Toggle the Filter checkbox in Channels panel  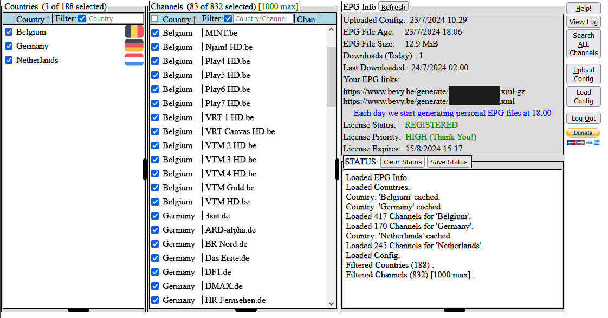coord(228,18)
